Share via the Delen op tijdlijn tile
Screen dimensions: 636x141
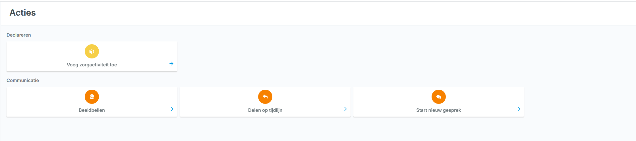(x=265, y=102)
